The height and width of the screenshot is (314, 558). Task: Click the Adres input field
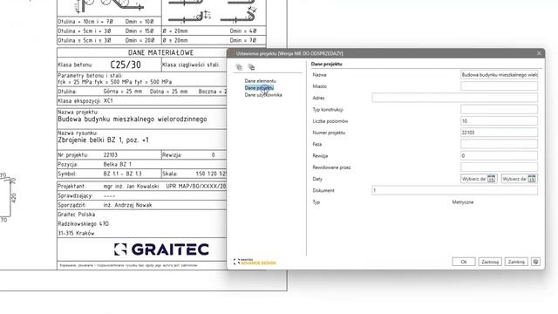tap(455, 98)
